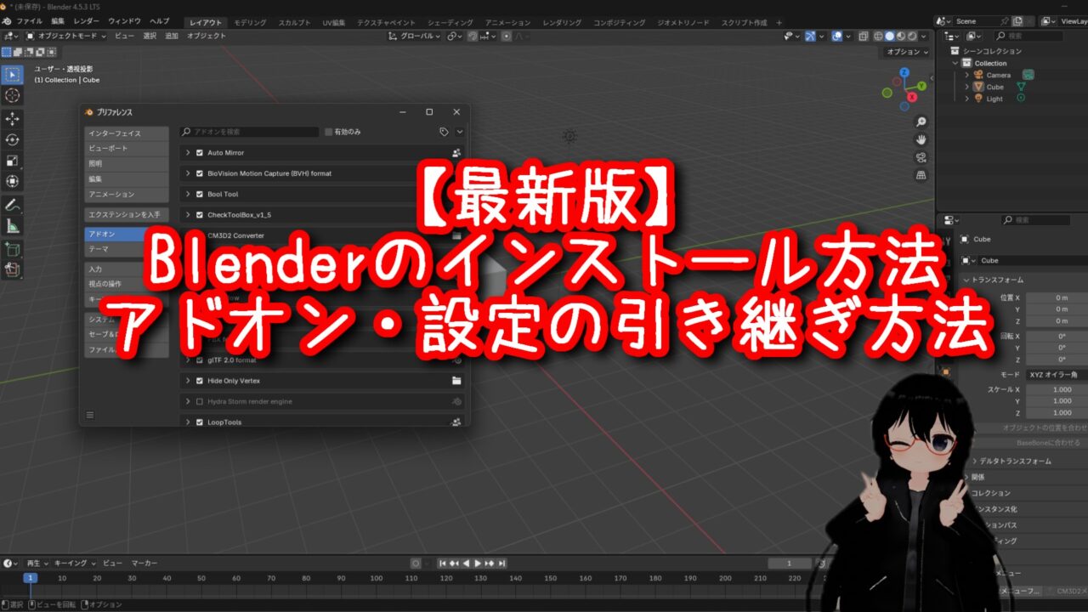Click the jump to start playback button
Image resolution: width=1088 pixels, height=612 pixels.
pos(442,563)
